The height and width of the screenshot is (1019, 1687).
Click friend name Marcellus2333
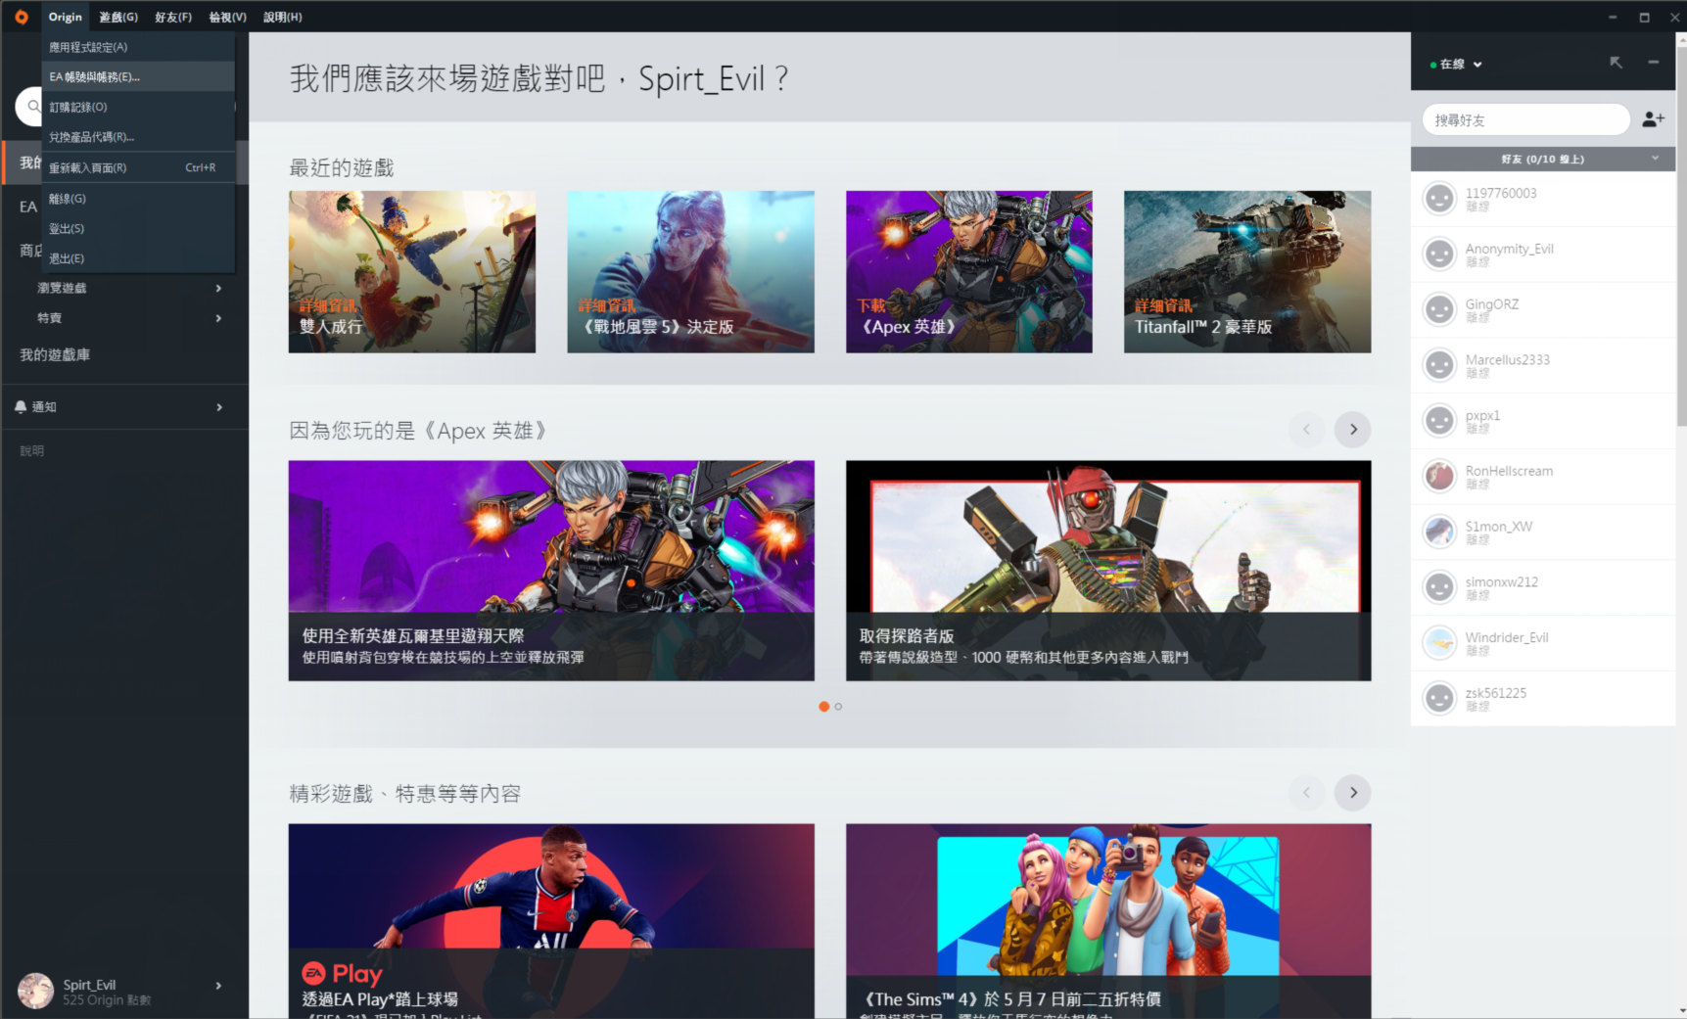click(1507, 359)
